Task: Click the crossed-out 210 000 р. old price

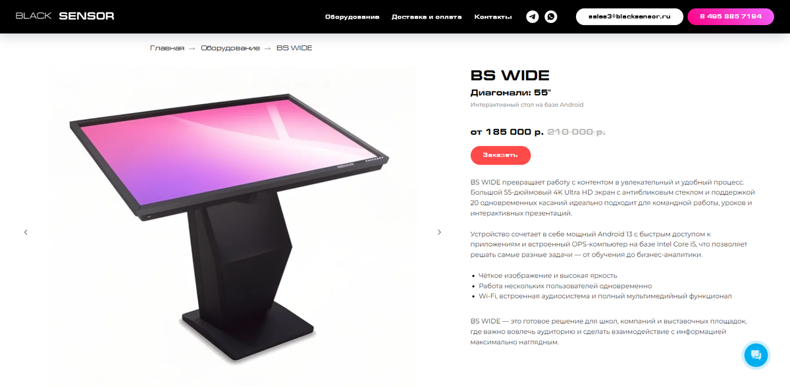Action: click(x=576, y=132)
